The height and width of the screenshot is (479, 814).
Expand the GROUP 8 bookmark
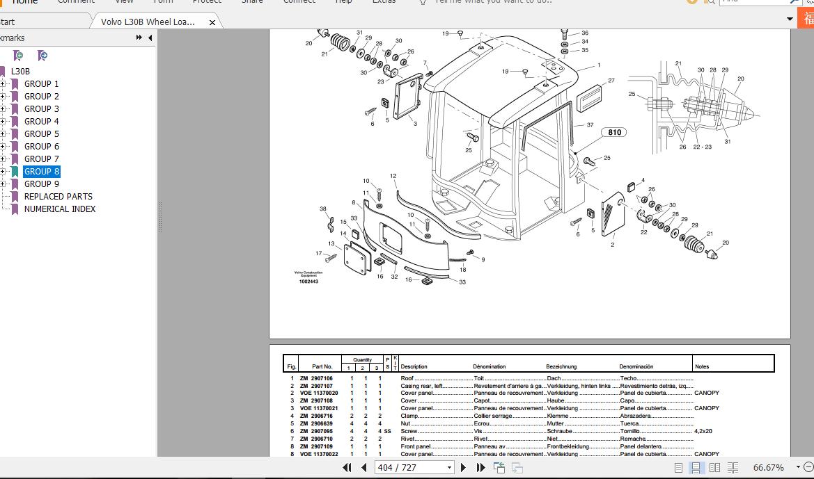coord(3,172)
